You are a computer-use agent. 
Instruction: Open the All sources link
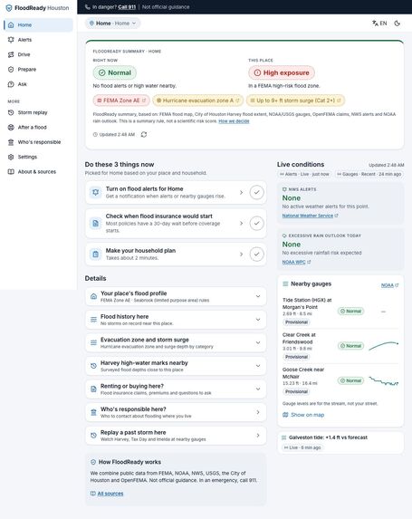pos(110,494)
